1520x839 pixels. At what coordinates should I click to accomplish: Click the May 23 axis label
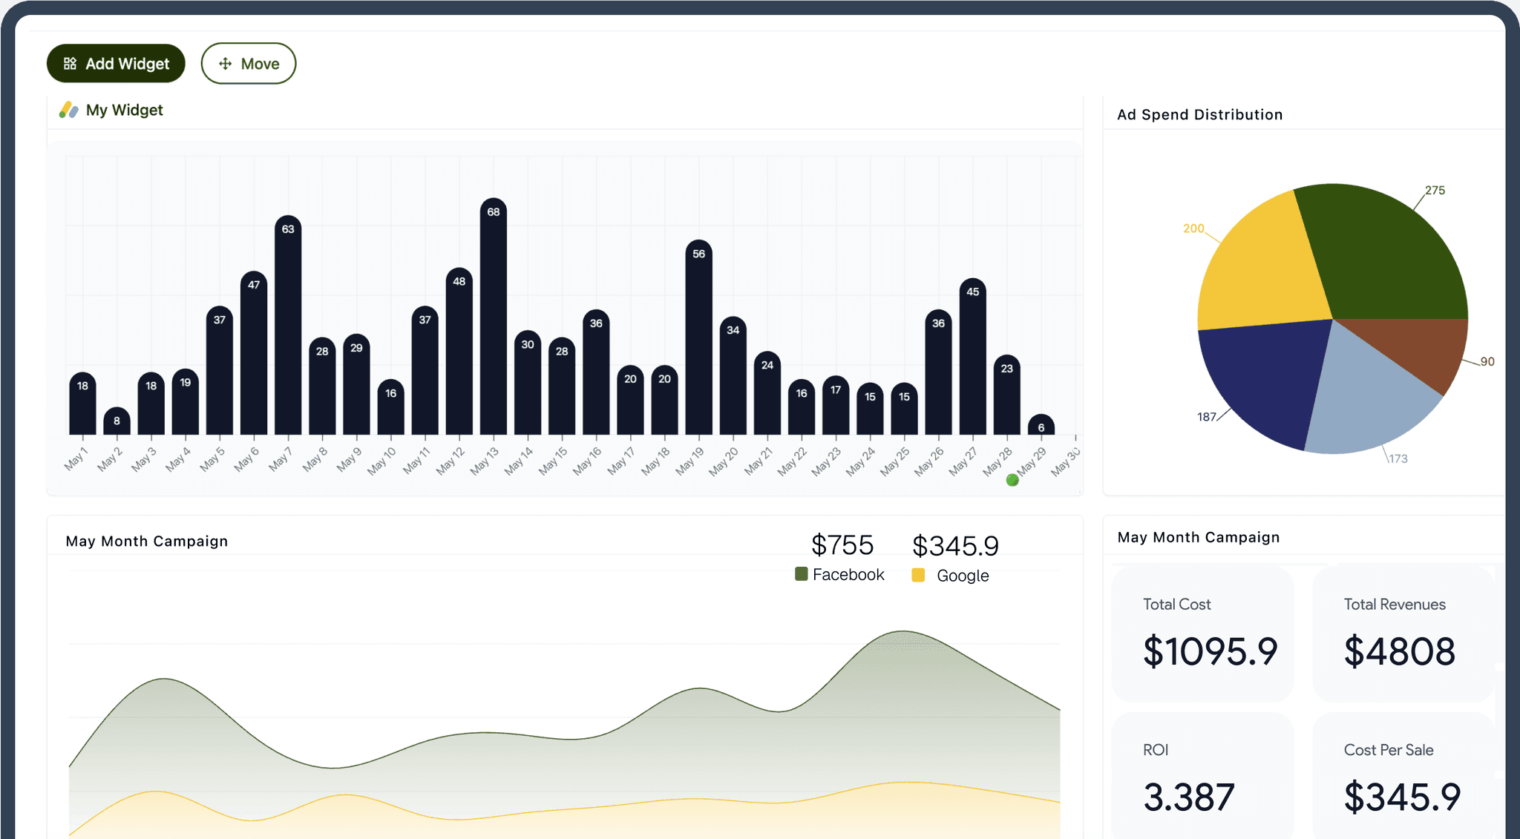coord(826,461)
